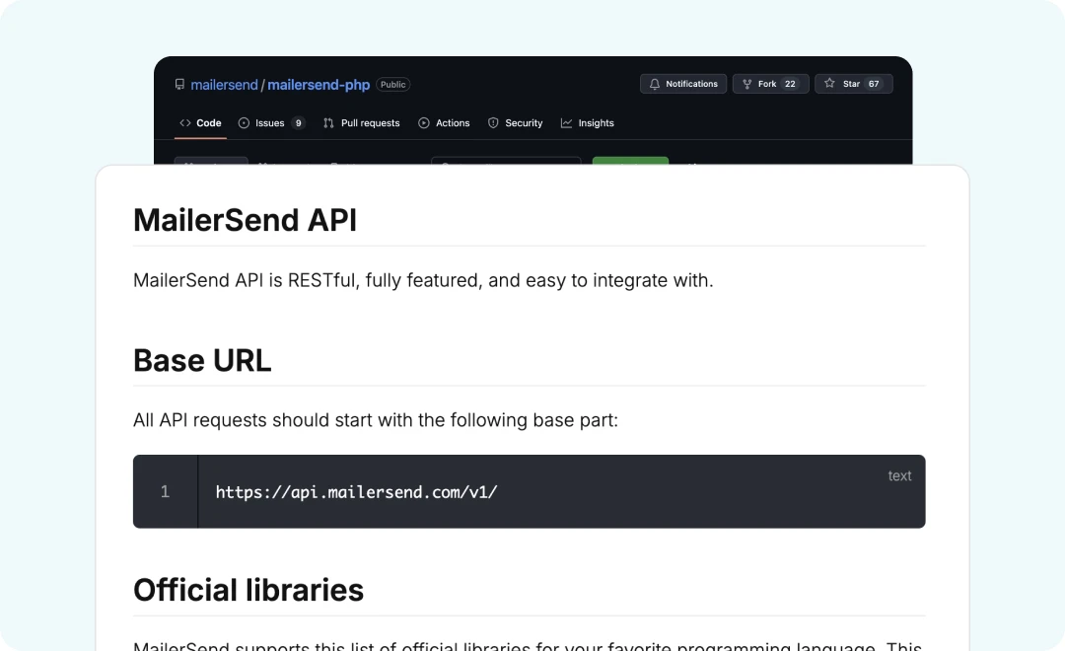The height and width of the screenshot is (651, 1065).
Task: Open the Issues tab
Action: pos(271,123)
